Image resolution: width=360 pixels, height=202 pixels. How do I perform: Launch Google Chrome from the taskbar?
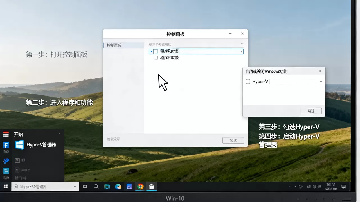[140, 187]
